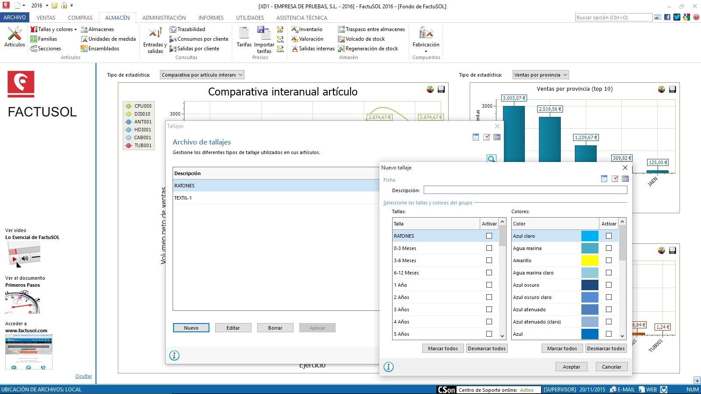Activate the RATONES talla checkbox
Image resolution: width=701 pixels, height=394 pixels.
489,236
